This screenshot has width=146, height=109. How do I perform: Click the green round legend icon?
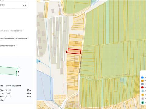[x=143, y=103]
